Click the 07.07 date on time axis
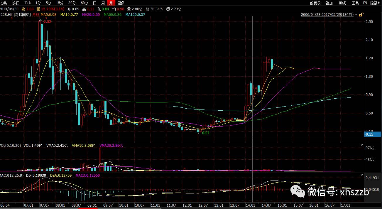This screenshot has height=209, width=382. (x=44, y=205)
